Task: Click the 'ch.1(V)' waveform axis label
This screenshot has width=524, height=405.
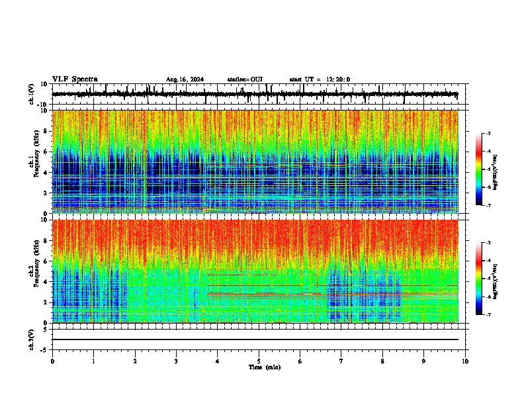Action: pos(32,94)
